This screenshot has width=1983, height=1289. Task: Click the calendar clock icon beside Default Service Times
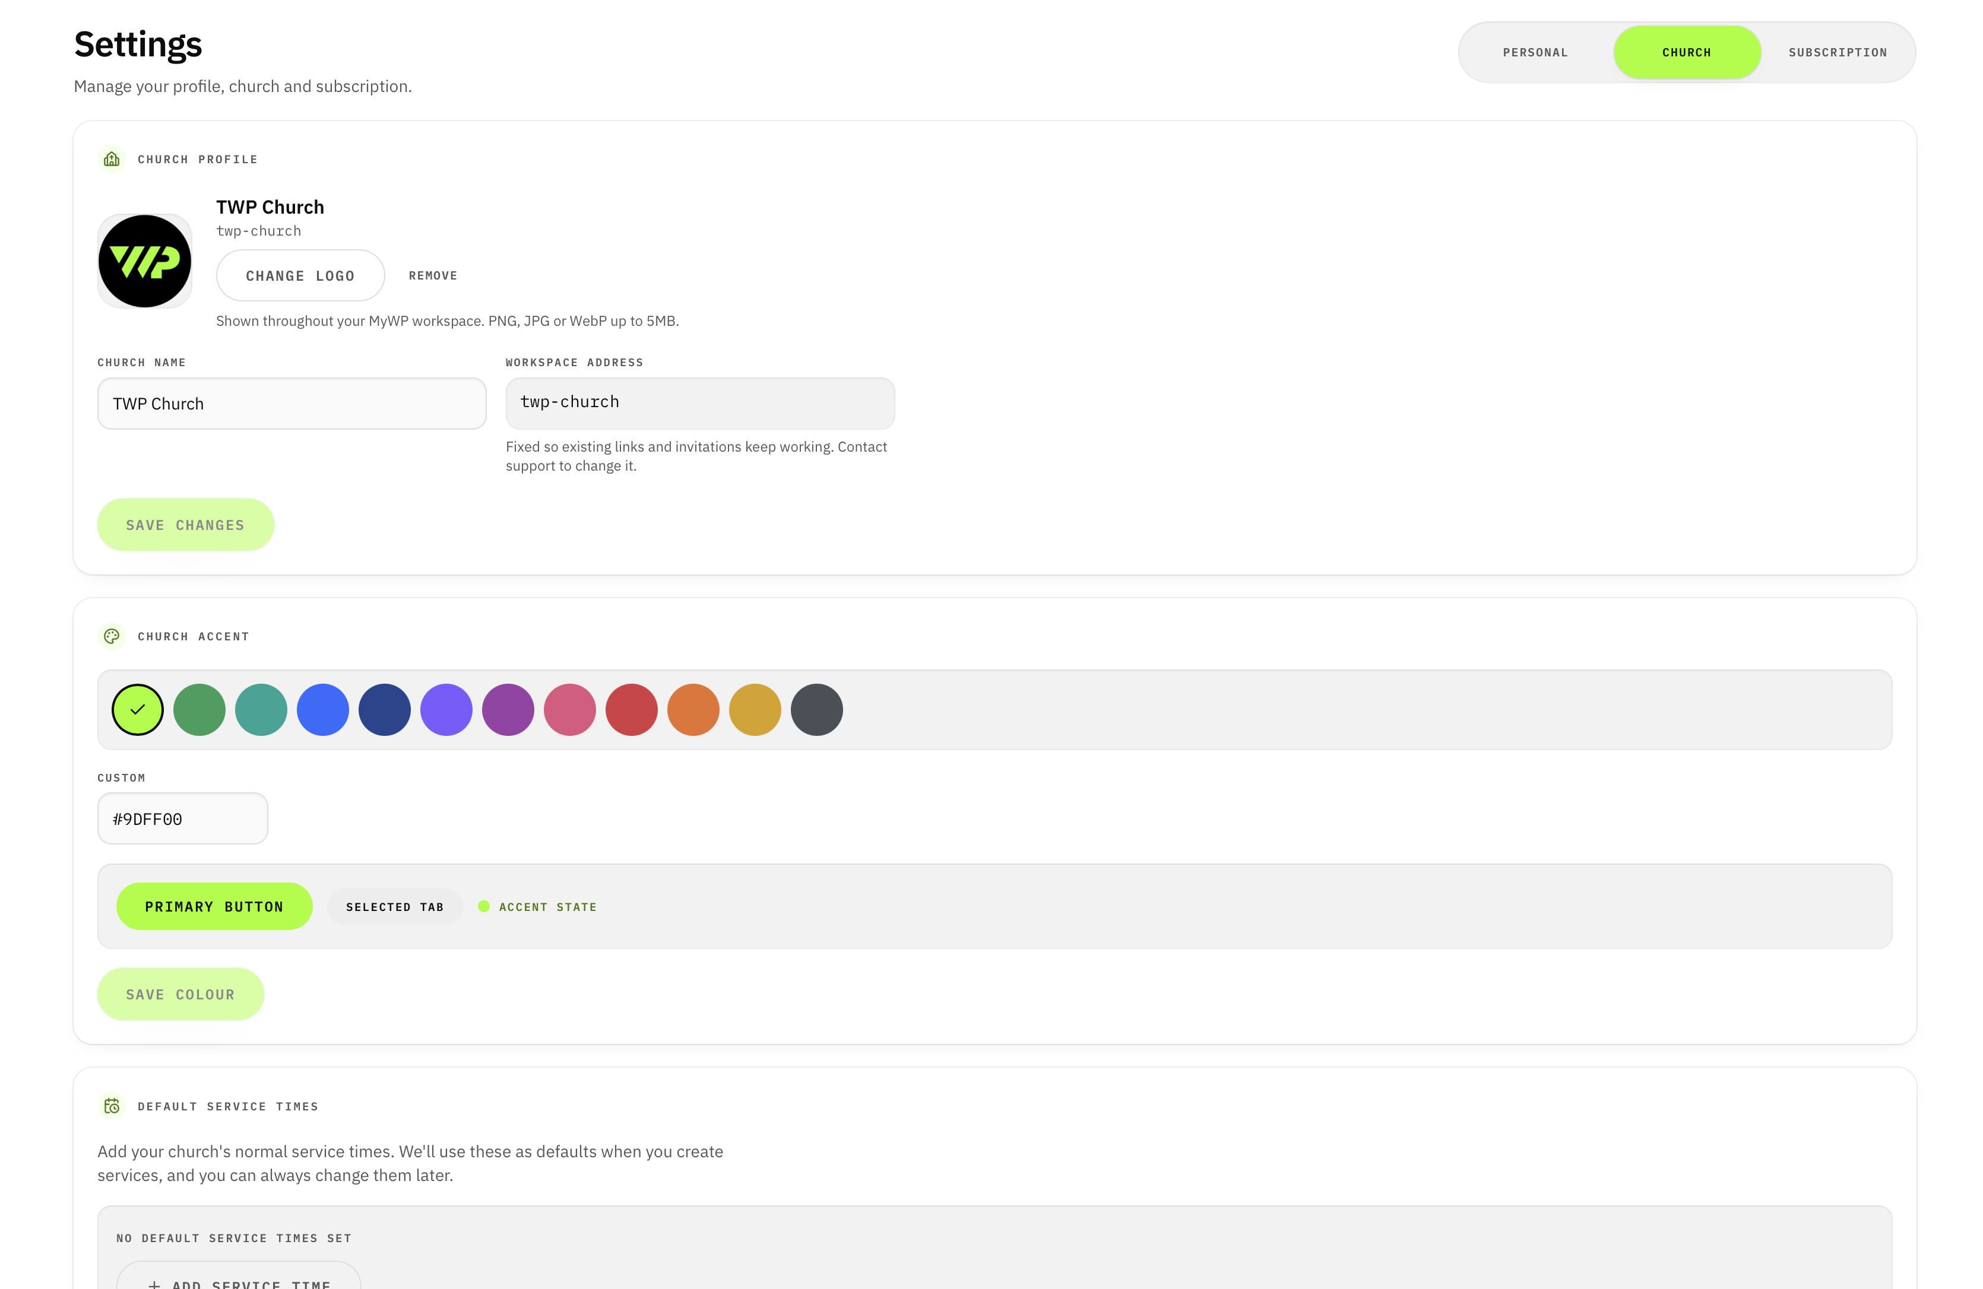tap(112, 1106)
